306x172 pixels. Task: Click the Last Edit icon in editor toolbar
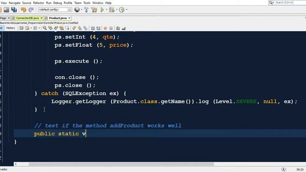point(22,28)
